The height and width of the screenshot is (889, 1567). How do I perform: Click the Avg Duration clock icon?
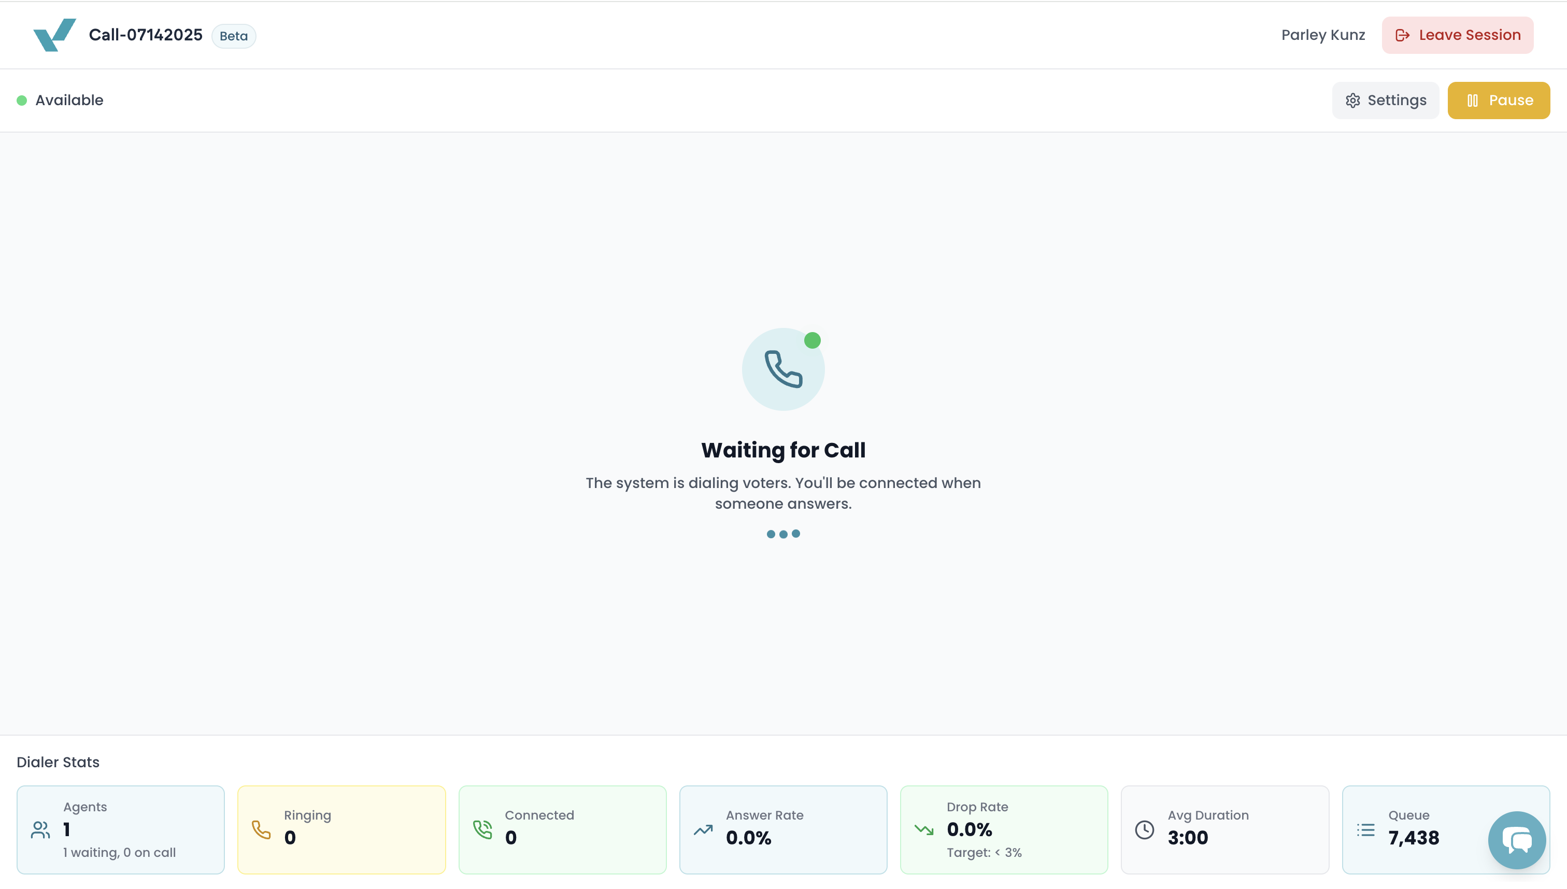point(1144,830)
